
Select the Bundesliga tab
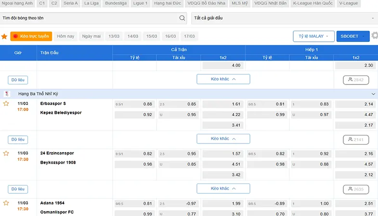[116, 3]
